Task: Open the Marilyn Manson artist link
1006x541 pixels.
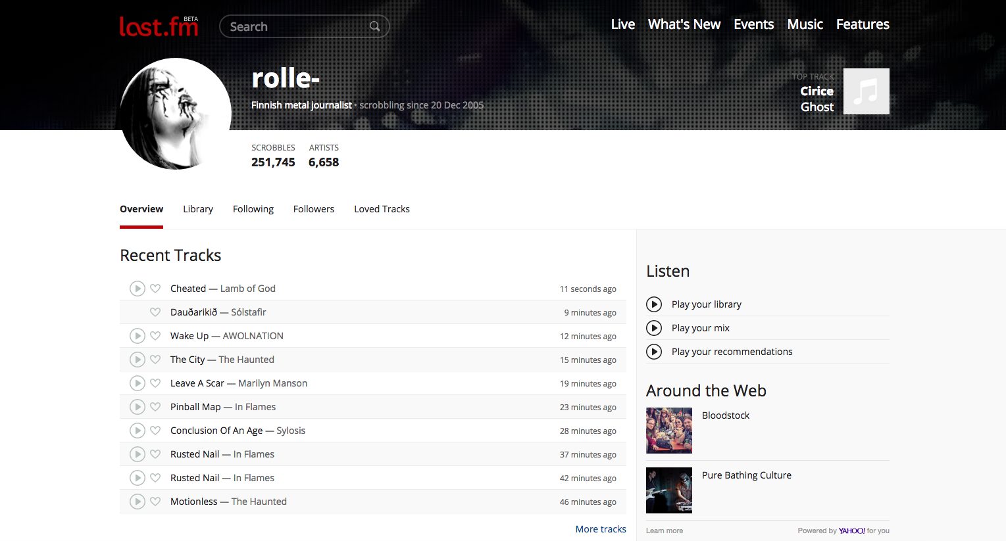Action: pos(272,383)
